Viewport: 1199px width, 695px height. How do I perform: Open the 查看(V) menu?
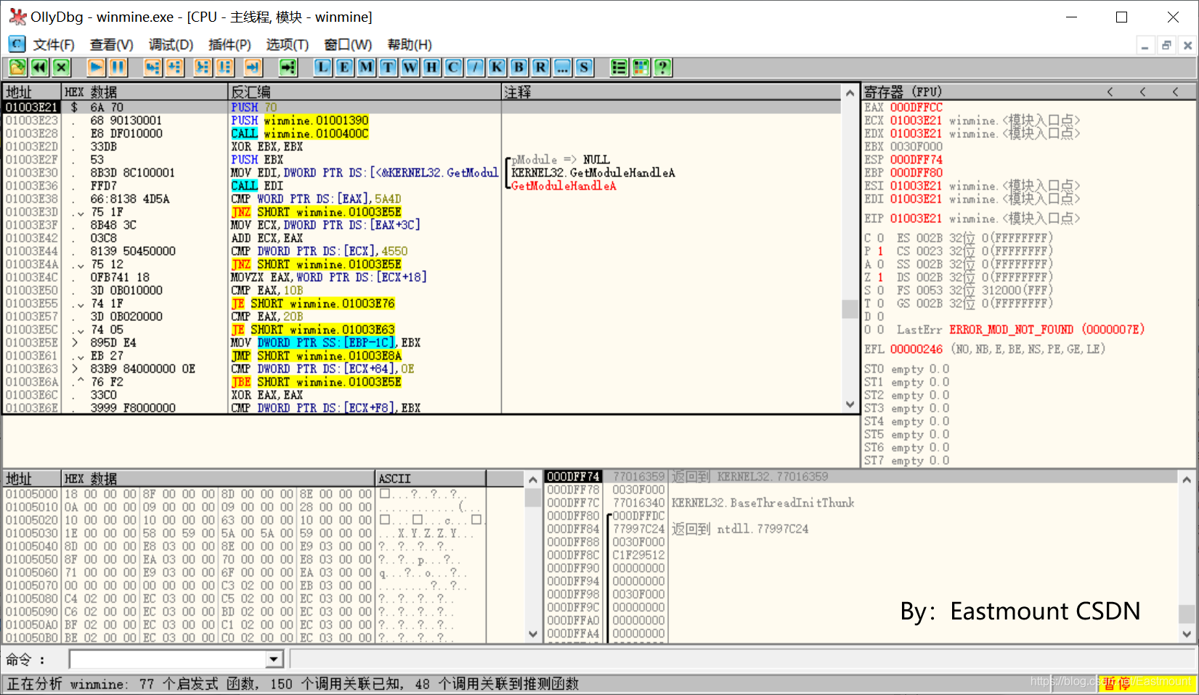point(111,45)
